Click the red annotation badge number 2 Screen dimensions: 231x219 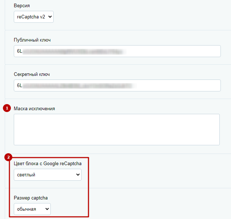(x=8, y=157)
